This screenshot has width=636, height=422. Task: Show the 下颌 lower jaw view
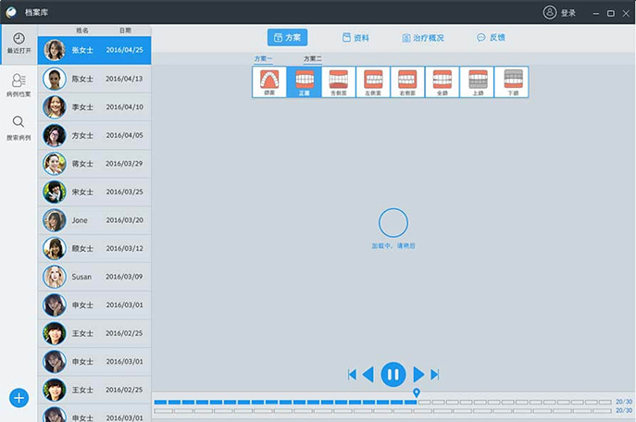click(512, 81)
